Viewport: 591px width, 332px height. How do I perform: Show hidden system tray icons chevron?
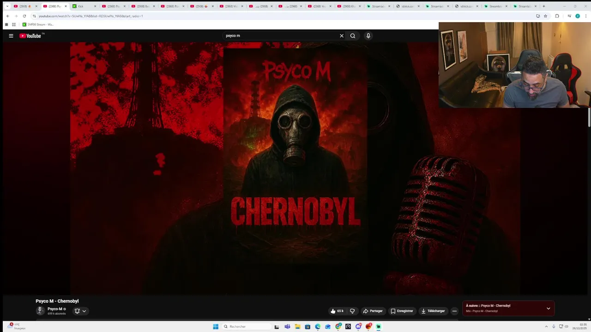pos(547,326)
